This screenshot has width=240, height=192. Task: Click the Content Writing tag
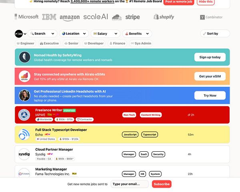point(151,115)
